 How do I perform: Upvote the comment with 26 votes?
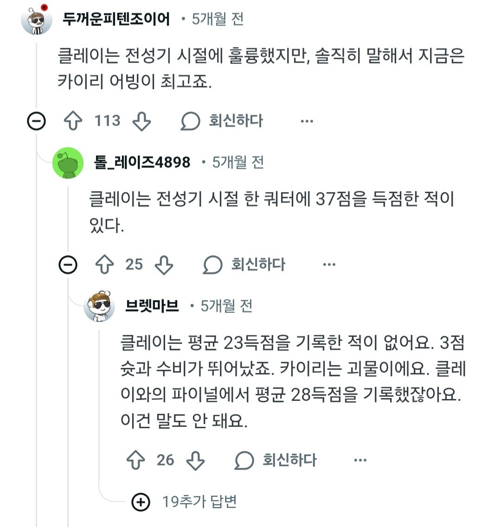click(135, 460)
